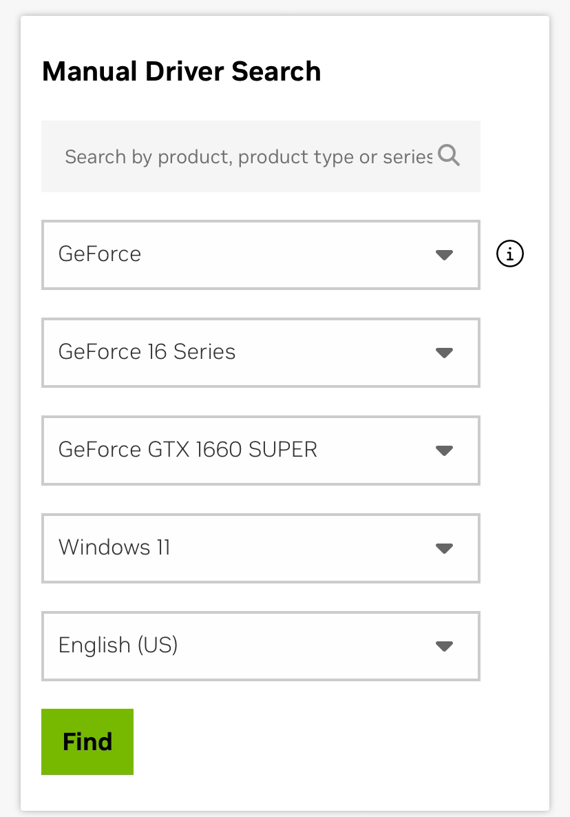
Task: Open the GeForce GTX 1660 SUPER product dropdown
Action: (260, 451)
